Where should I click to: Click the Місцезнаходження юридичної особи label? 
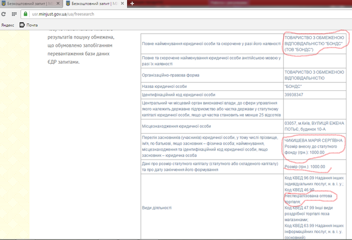[176, 126]
